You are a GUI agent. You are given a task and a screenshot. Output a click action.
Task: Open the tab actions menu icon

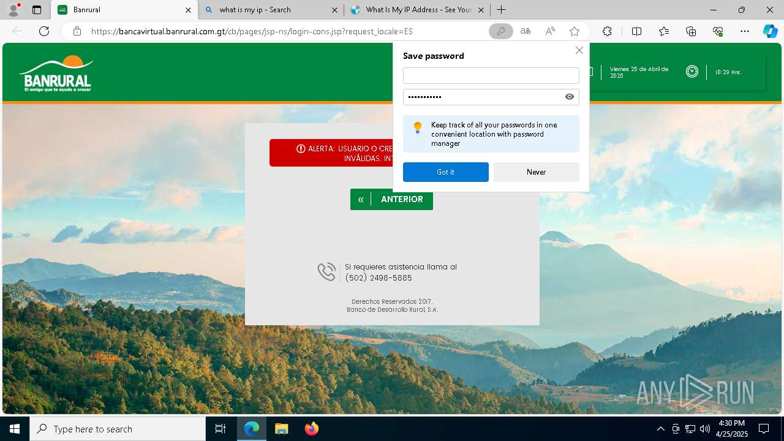[x=37, y=10]
